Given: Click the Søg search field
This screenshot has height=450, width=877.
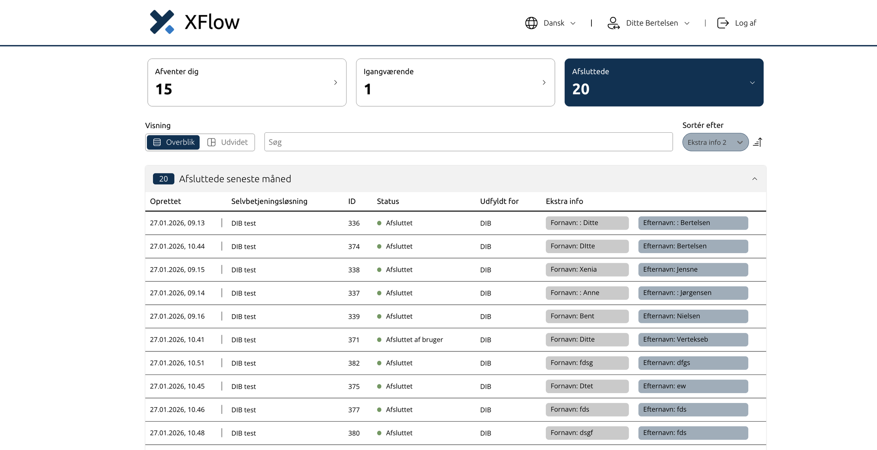Looking at the screenshot, I should [468, 142].
